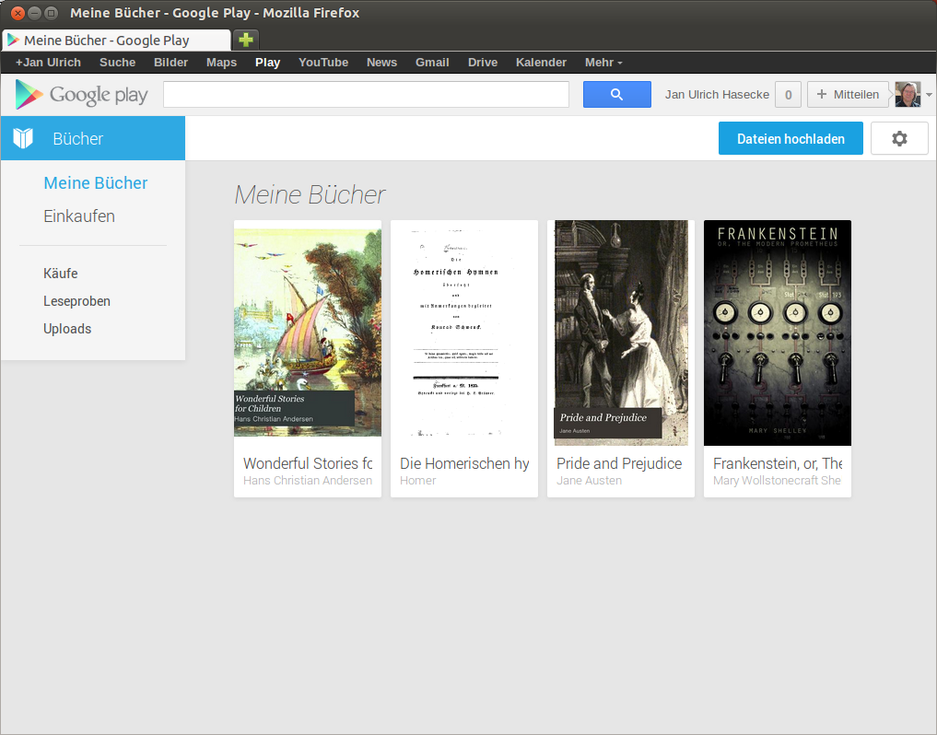Show Uploads in the sidebar
Screen dimensions: 937x735
click(x=67, y=329)
